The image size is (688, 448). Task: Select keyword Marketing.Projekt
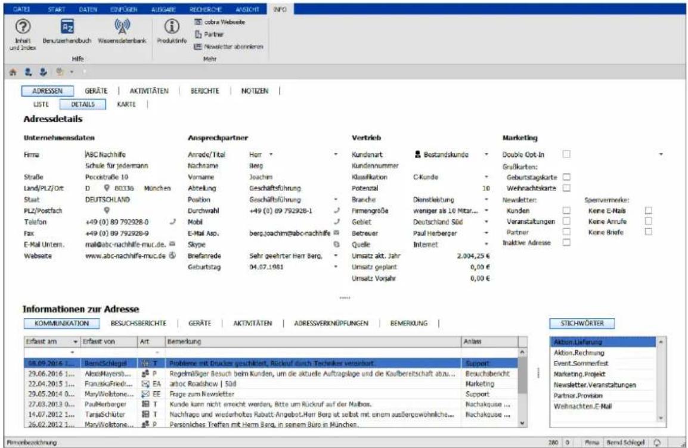pyautogui.click(x=579, y=374)
